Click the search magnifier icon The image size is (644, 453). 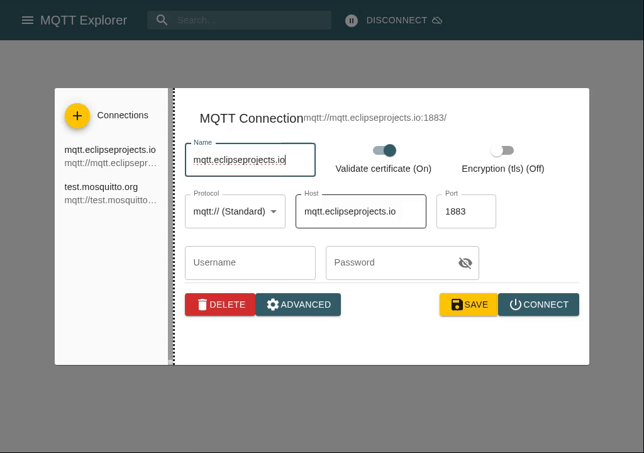(x=162, y=20)
